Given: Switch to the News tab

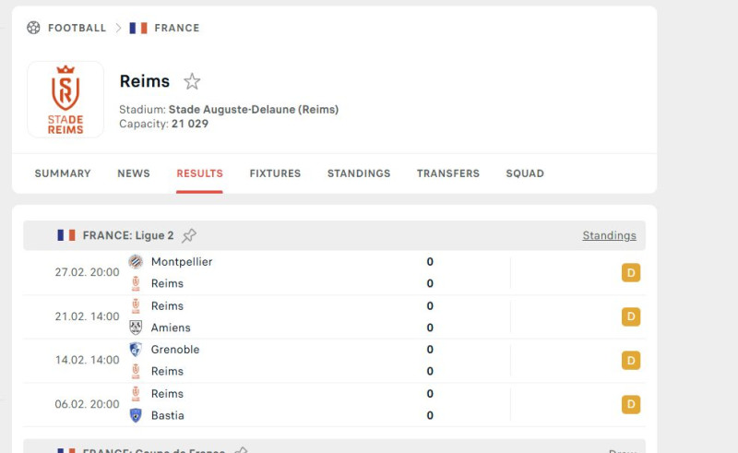Looking at the screenshot, I should 134,173.
